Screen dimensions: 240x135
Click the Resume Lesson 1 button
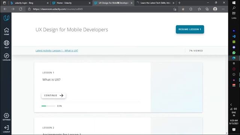point(190,29)
